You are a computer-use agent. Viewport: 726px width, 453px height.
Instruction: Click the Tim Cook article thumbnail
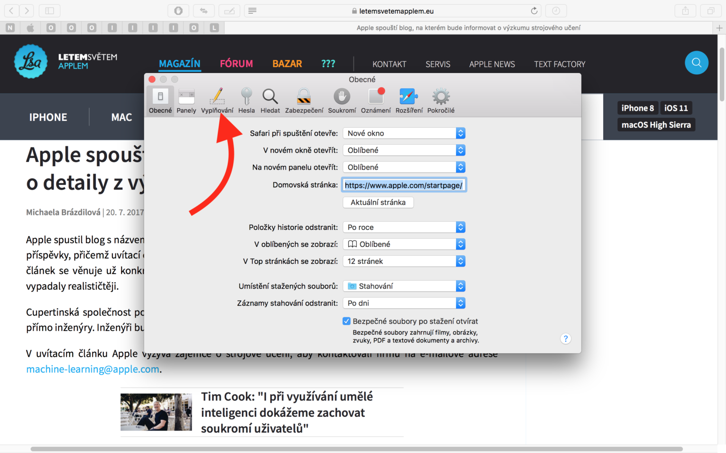[x=156, y=412]
